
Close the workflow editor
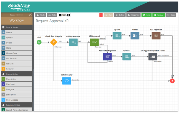tap(171, 15)
